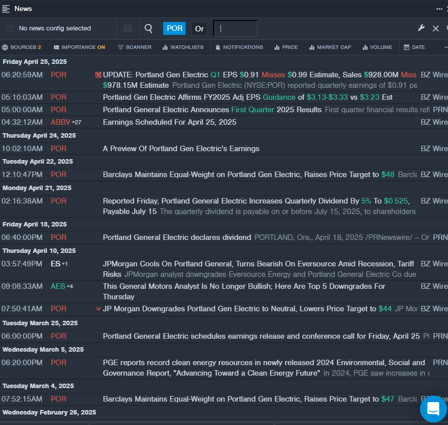Open General Motors Analyst downgrades headline

pyautogui.click(x=244, y=292)
